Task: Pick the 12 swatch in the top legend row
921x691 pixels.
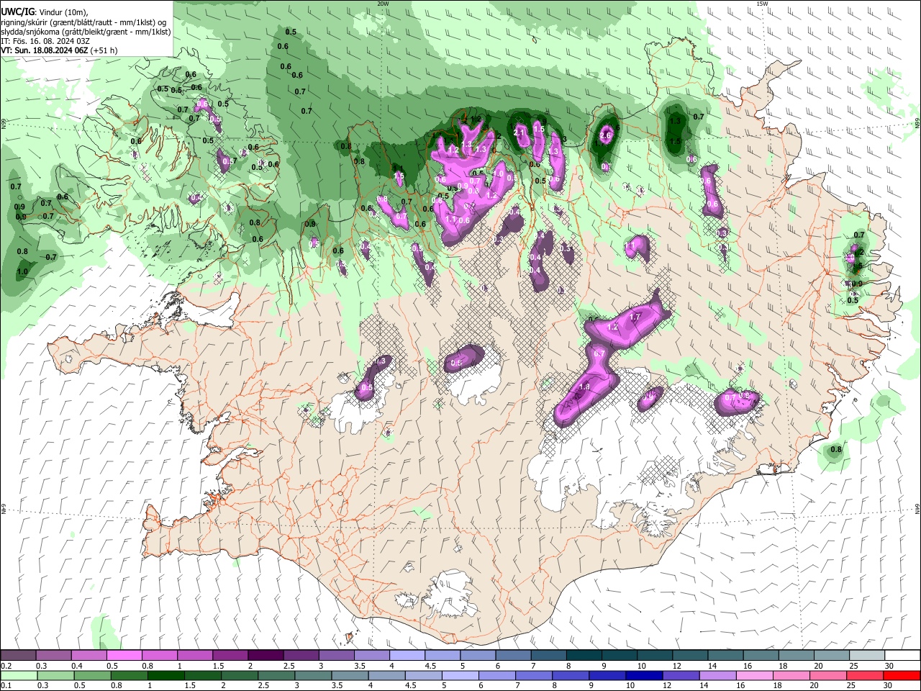Action: pyautogui.click(x=689, y=655)
